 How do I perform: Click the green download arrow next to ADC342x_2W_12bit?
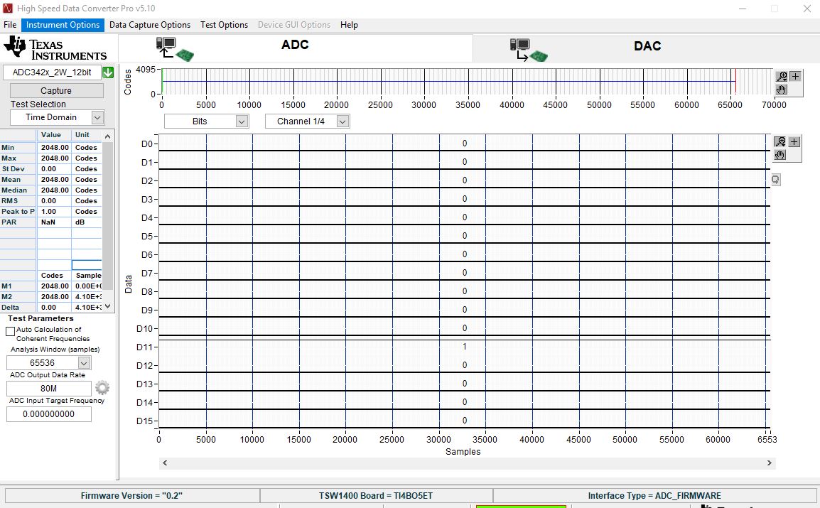(108, 72)
